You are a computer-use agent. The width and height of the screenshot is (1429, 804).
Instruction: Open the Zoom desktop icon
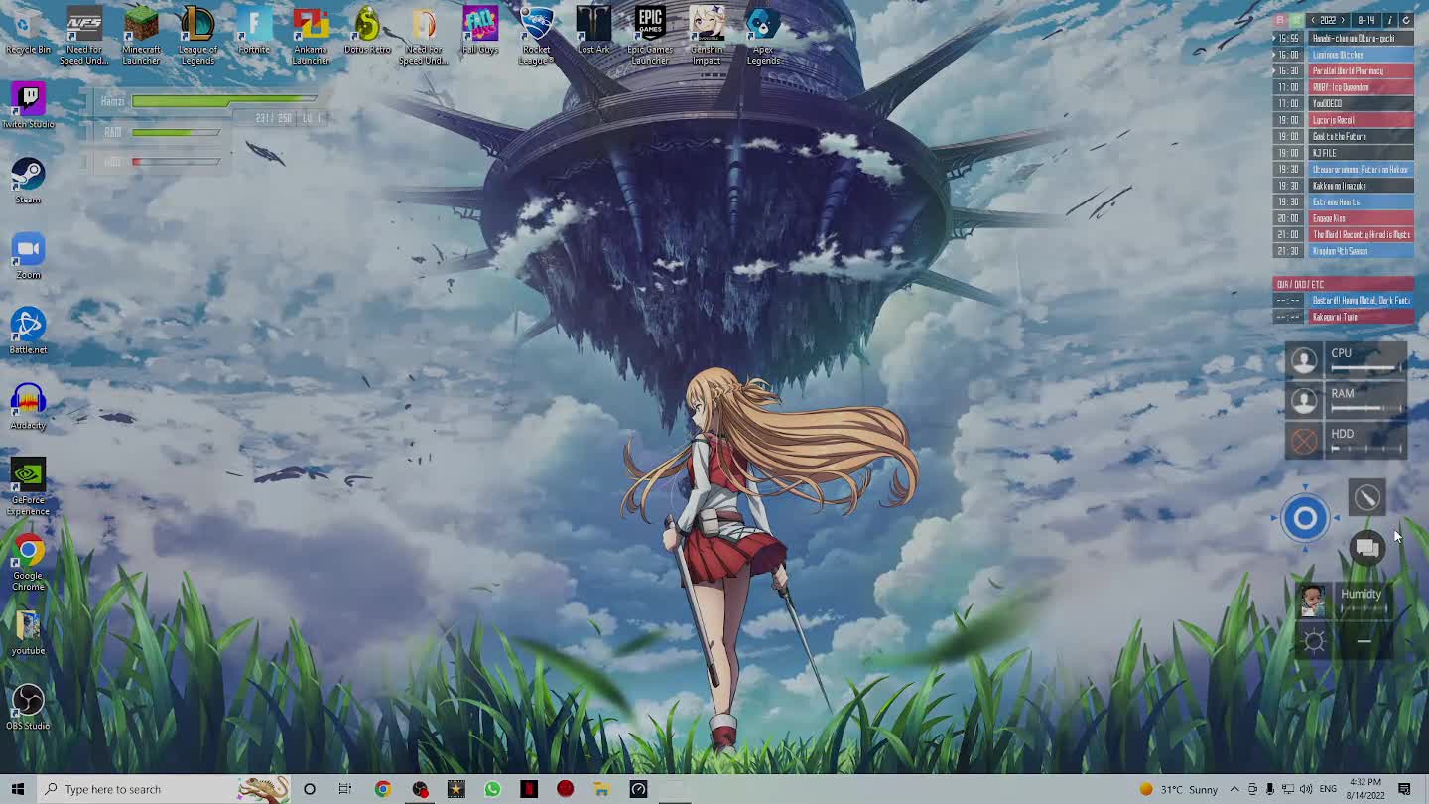tap(28, 256)
